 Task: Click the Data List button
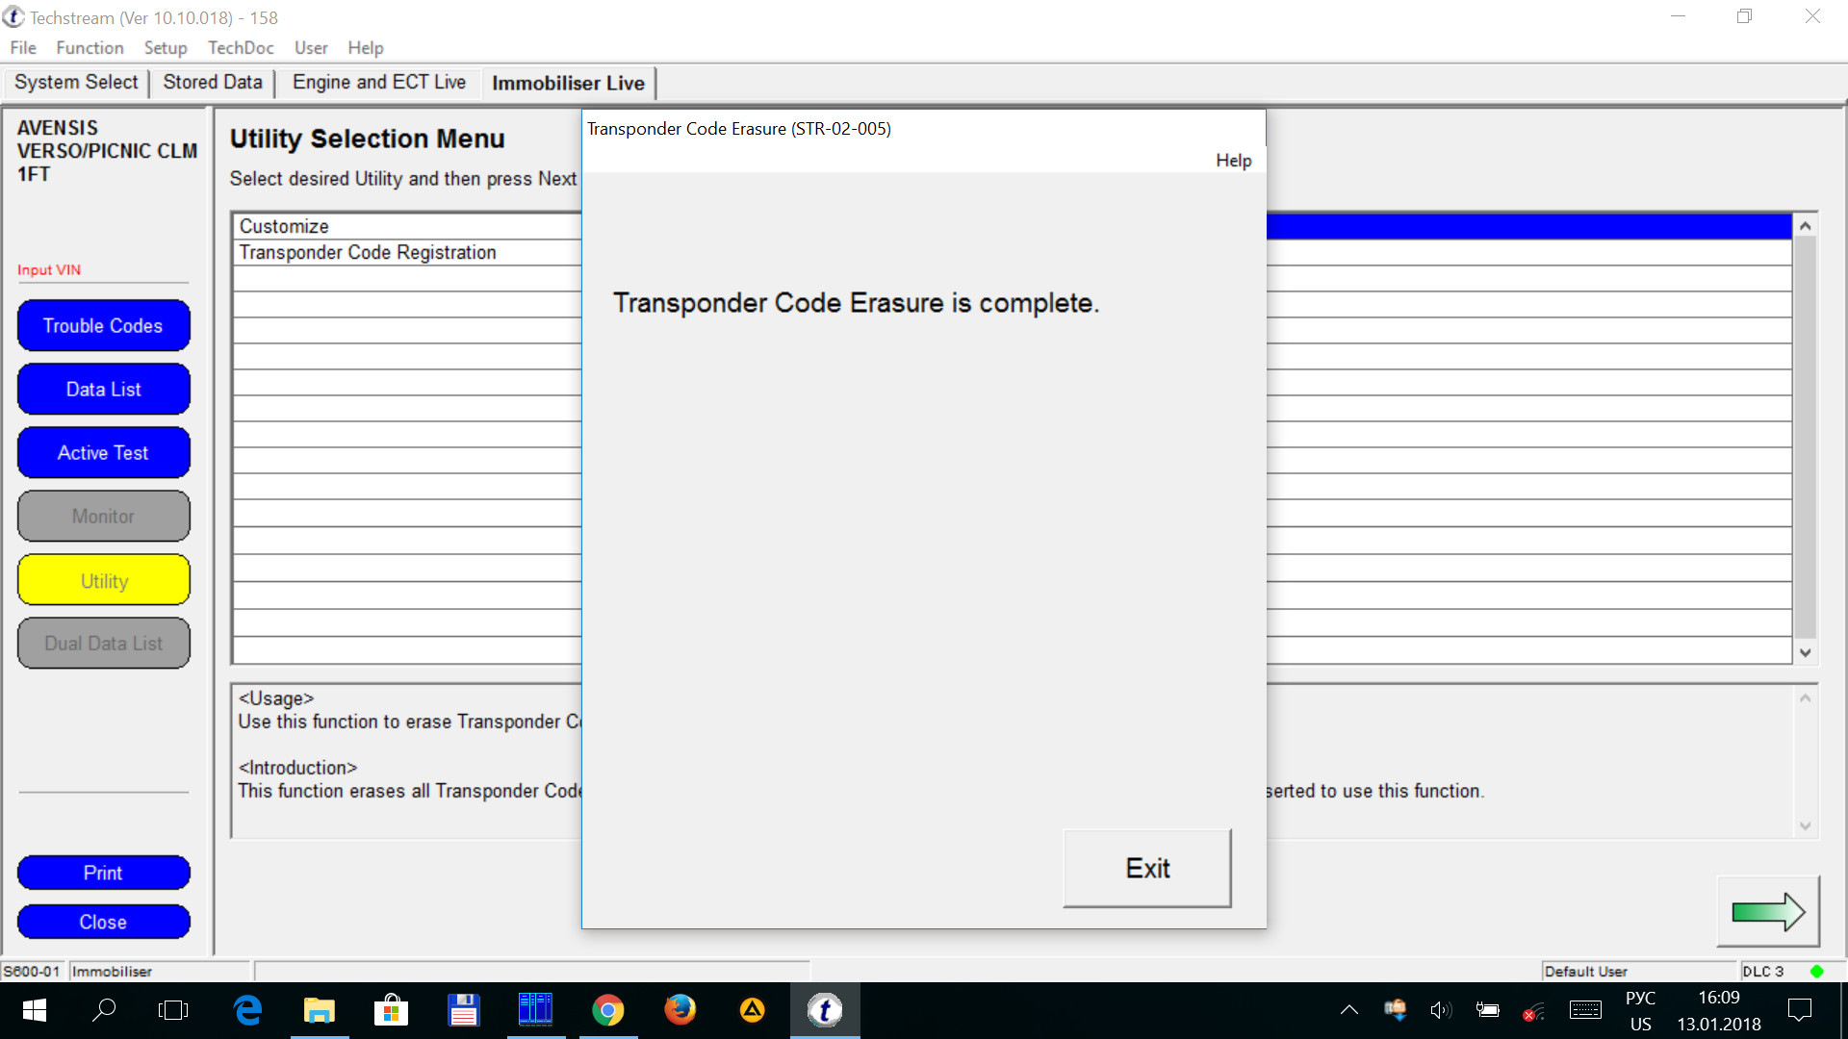[103, 390]
